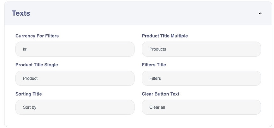Place cursor on the "Products" value text
The height and width of the screenshot is (128, 274).
158,49
